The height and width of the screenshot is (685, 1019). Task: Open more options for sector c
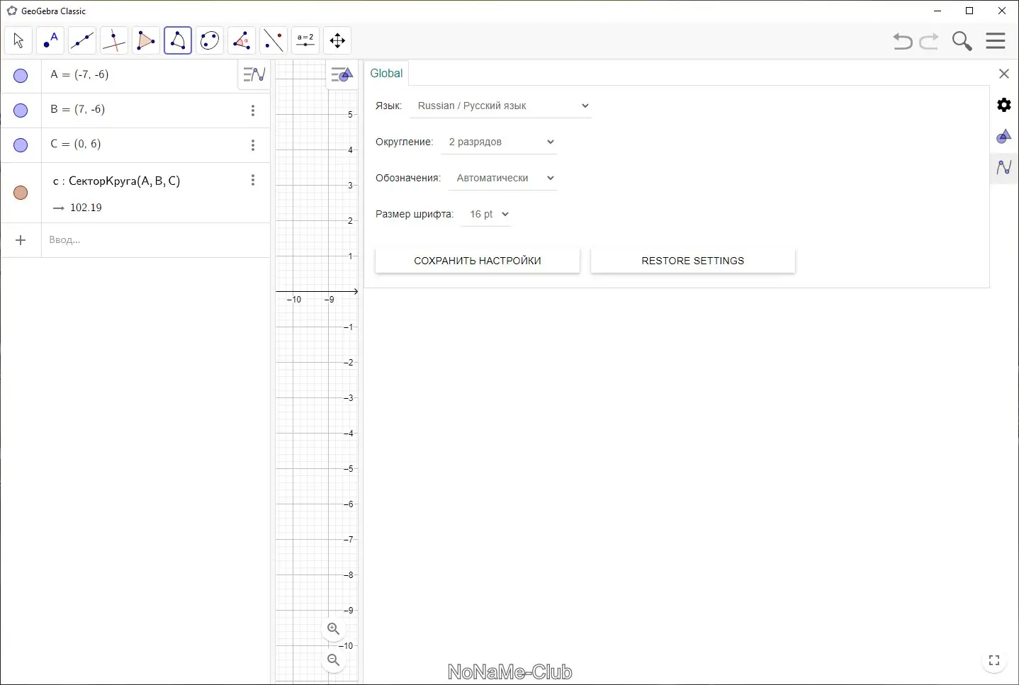(x=253, y=180)
